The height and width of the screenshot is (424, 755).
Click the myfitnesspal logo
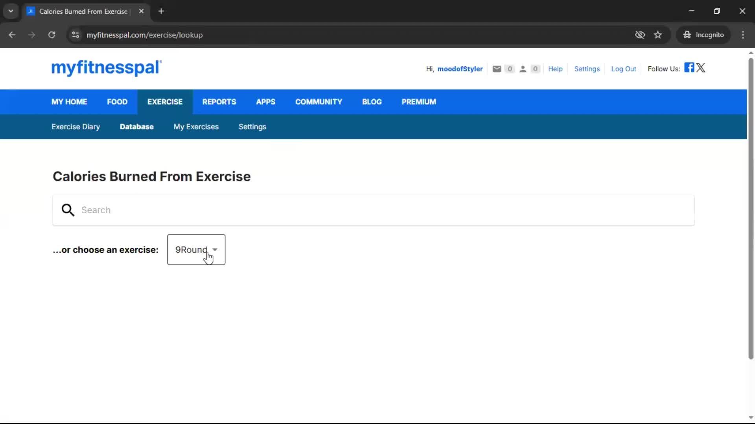106,68
